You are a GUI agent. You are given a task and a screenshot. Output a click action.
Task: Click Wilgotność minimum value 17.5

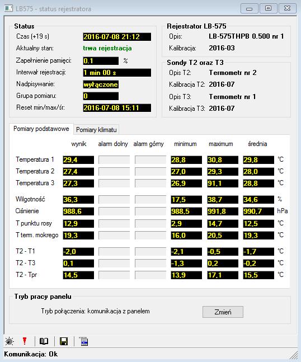tap(186, 200)
